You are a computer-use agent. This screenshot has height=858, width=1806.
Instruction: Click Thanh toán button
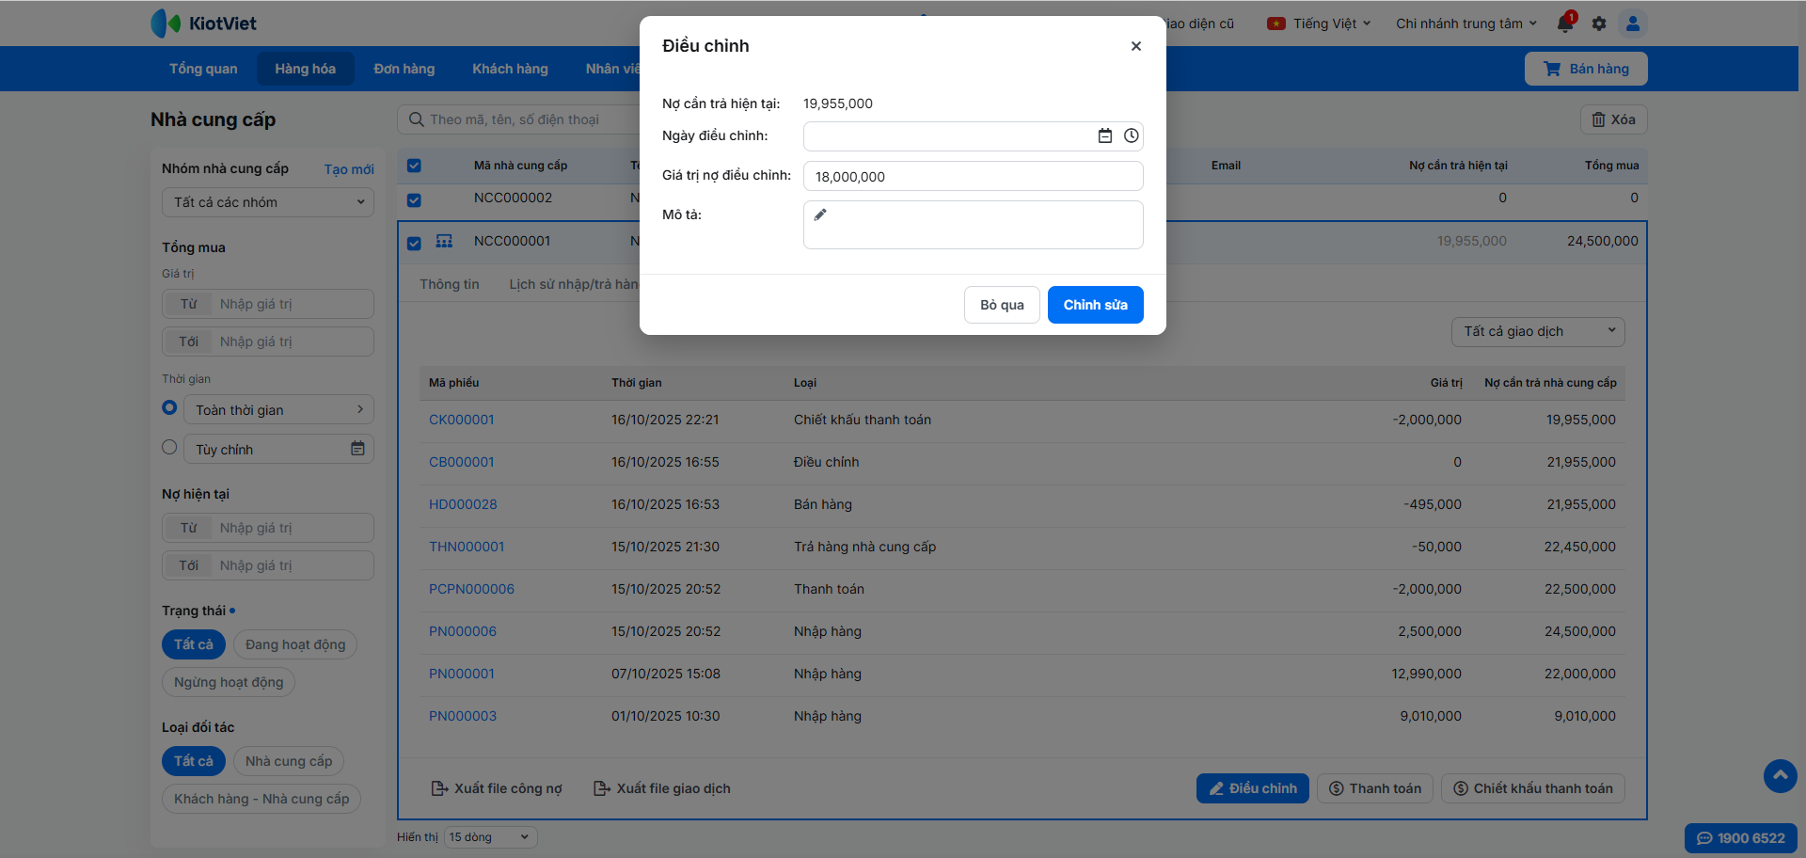point(1375,788)
